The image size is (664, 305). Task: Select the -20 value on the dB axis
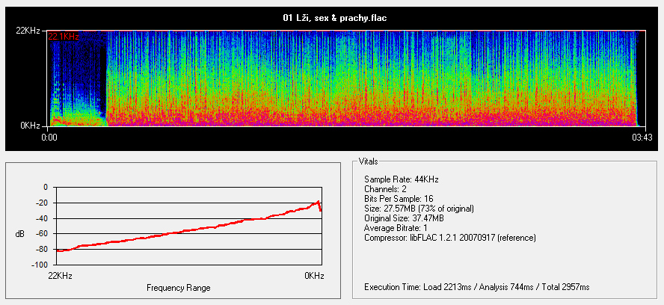40,203
